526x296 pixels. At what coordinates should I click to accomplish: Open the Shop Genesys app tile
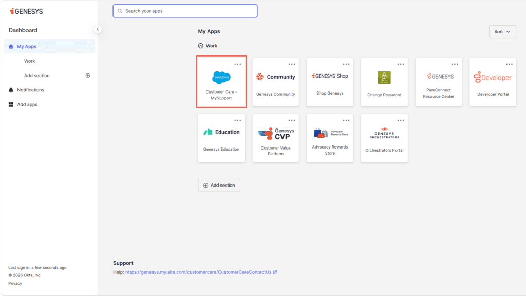[330, 82]
